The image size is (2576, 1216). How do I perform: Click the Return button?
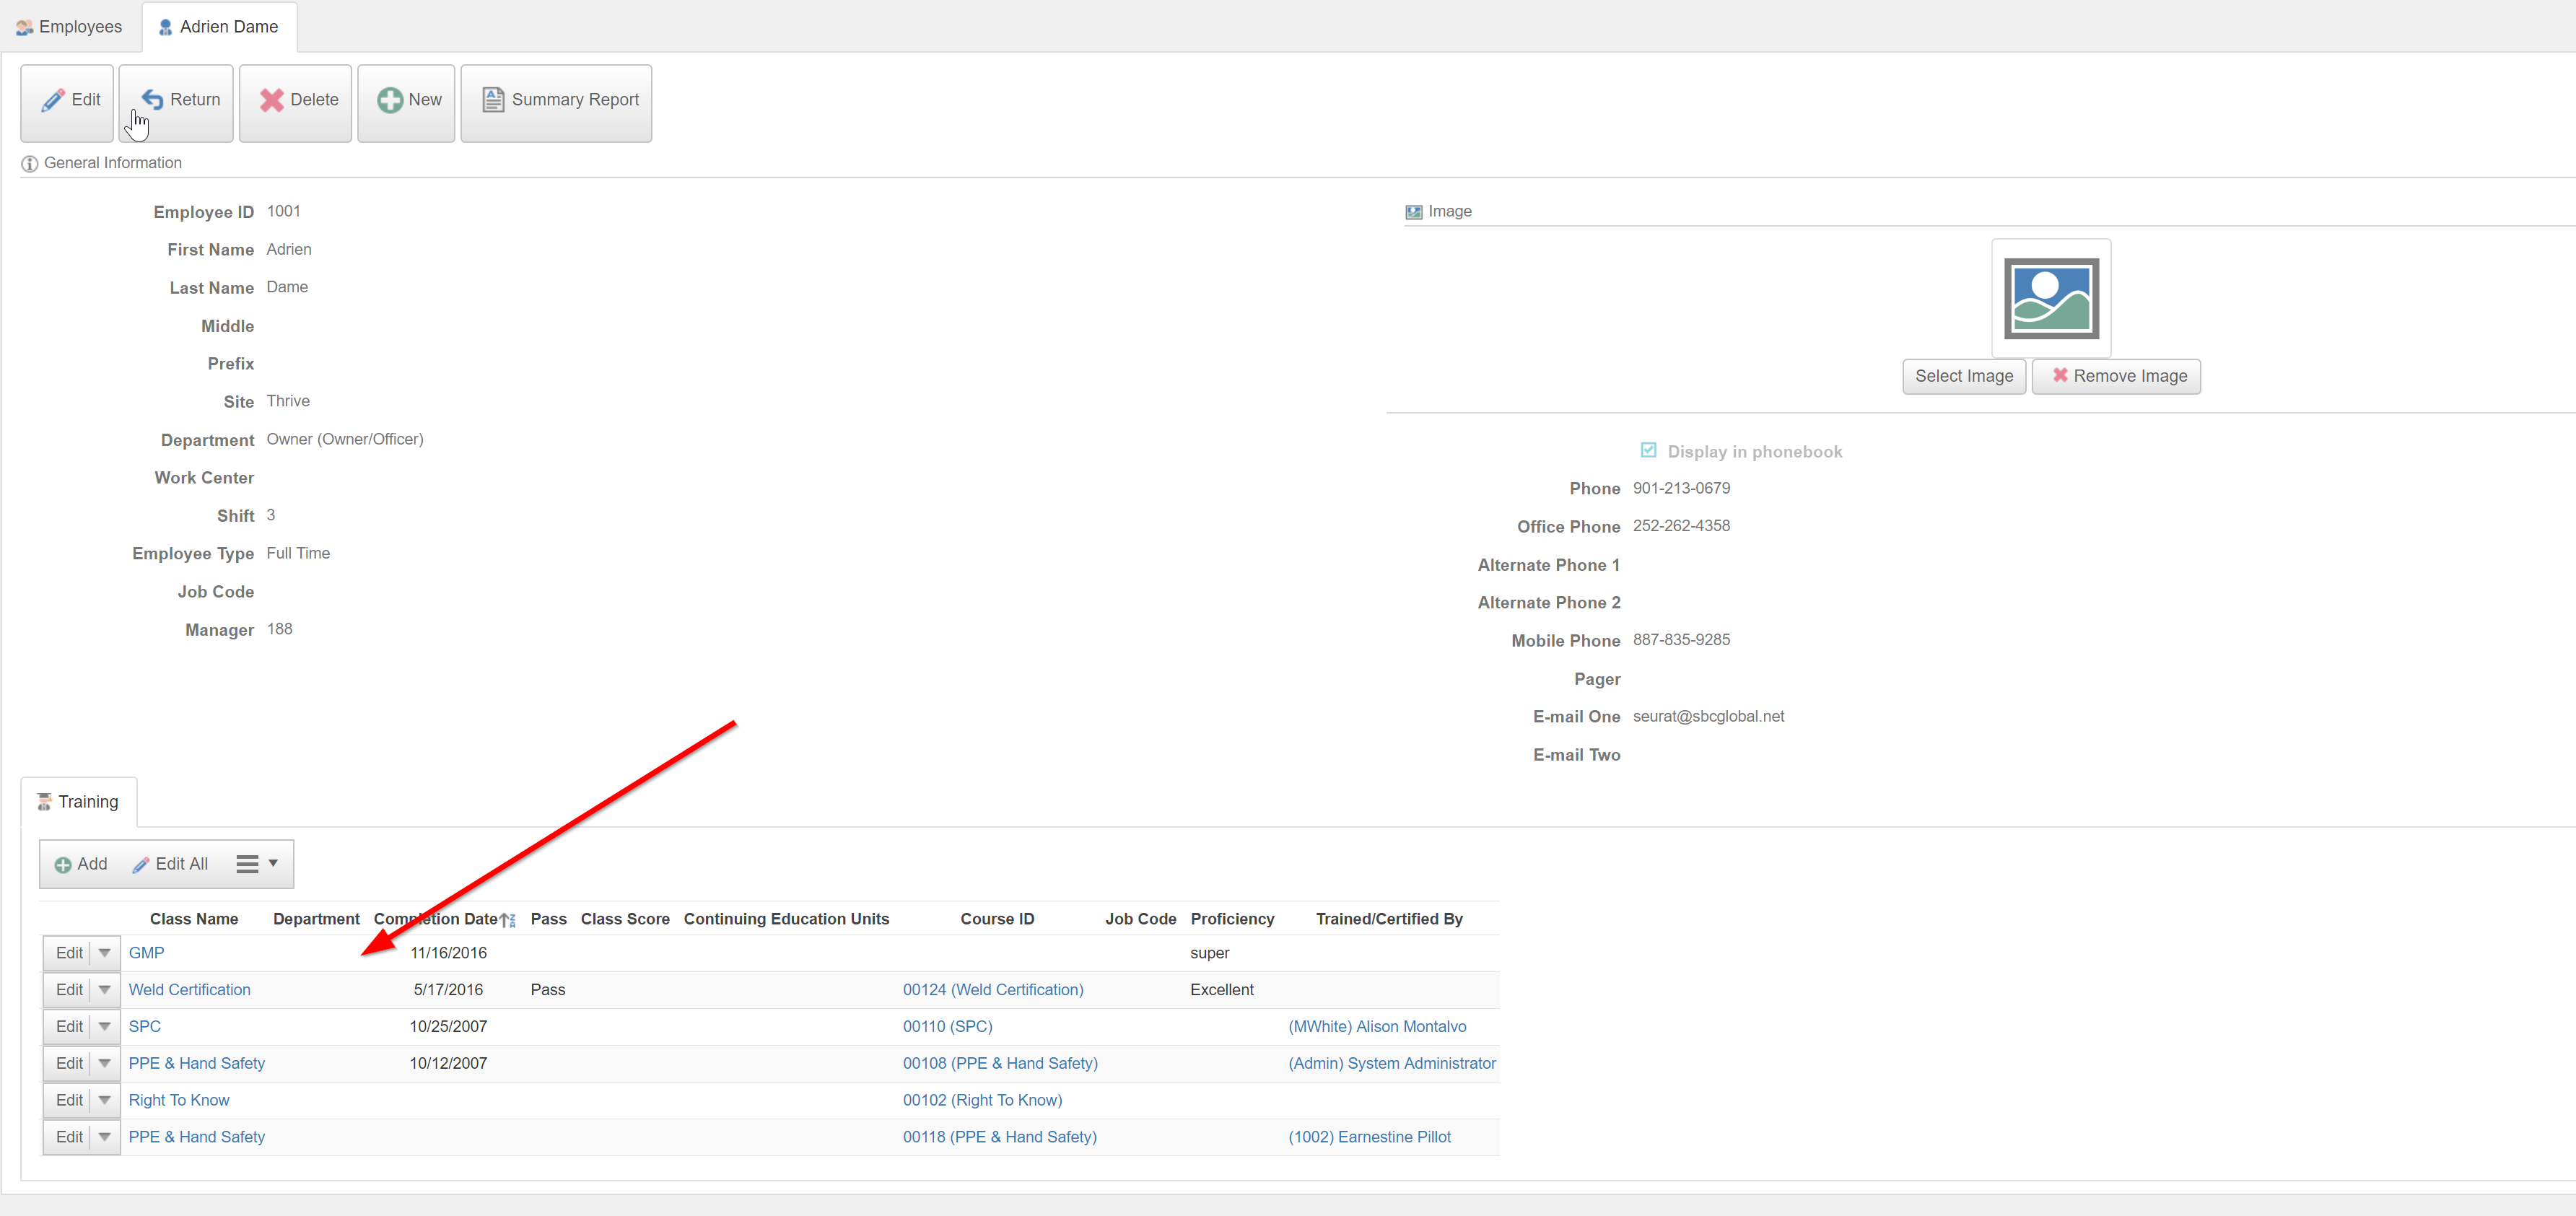tap(176, 103)
